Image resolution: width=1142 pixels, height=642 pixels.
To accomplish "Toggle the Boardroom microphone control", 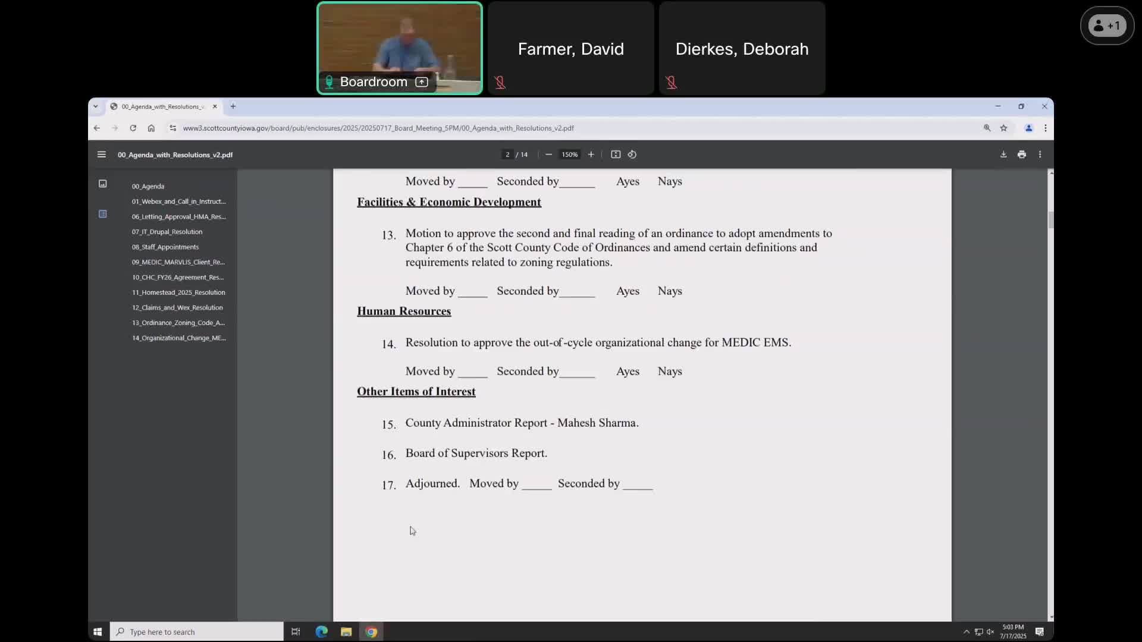I will click(329, 81).
